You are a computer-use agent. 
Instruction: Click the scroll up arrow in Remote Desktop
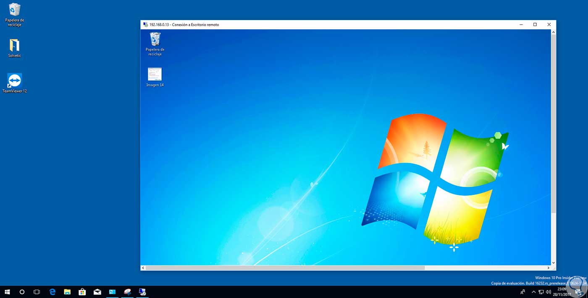coord(553,32)
